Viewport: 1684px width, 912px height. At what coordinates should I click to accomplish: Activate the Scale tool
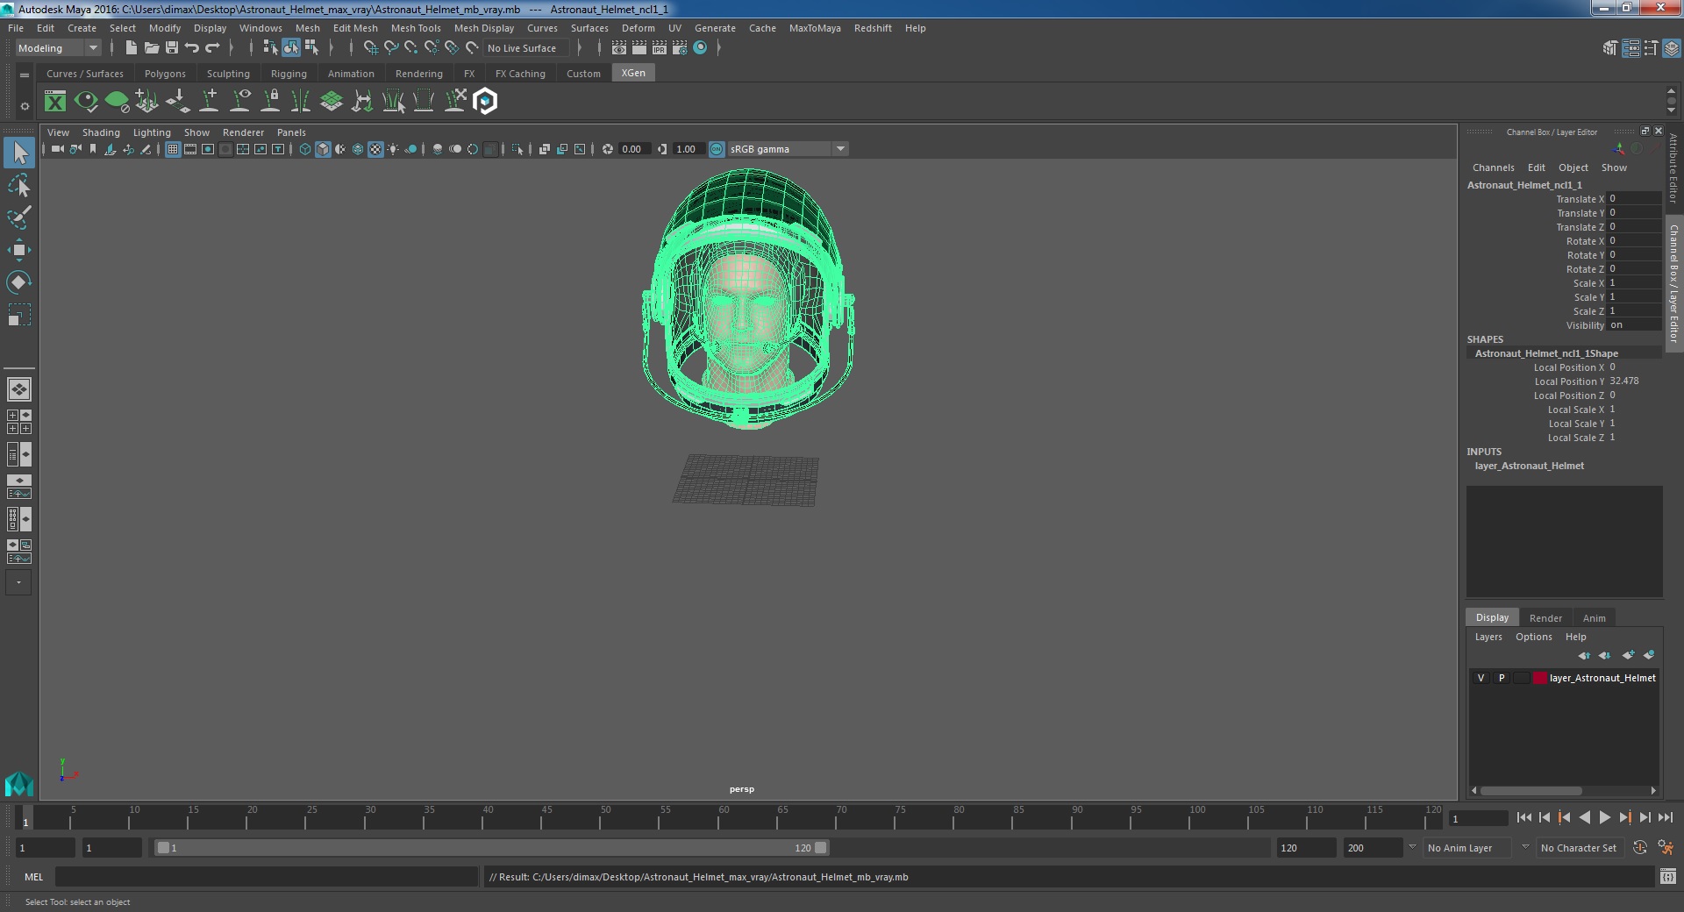click(x=18, y=315)
